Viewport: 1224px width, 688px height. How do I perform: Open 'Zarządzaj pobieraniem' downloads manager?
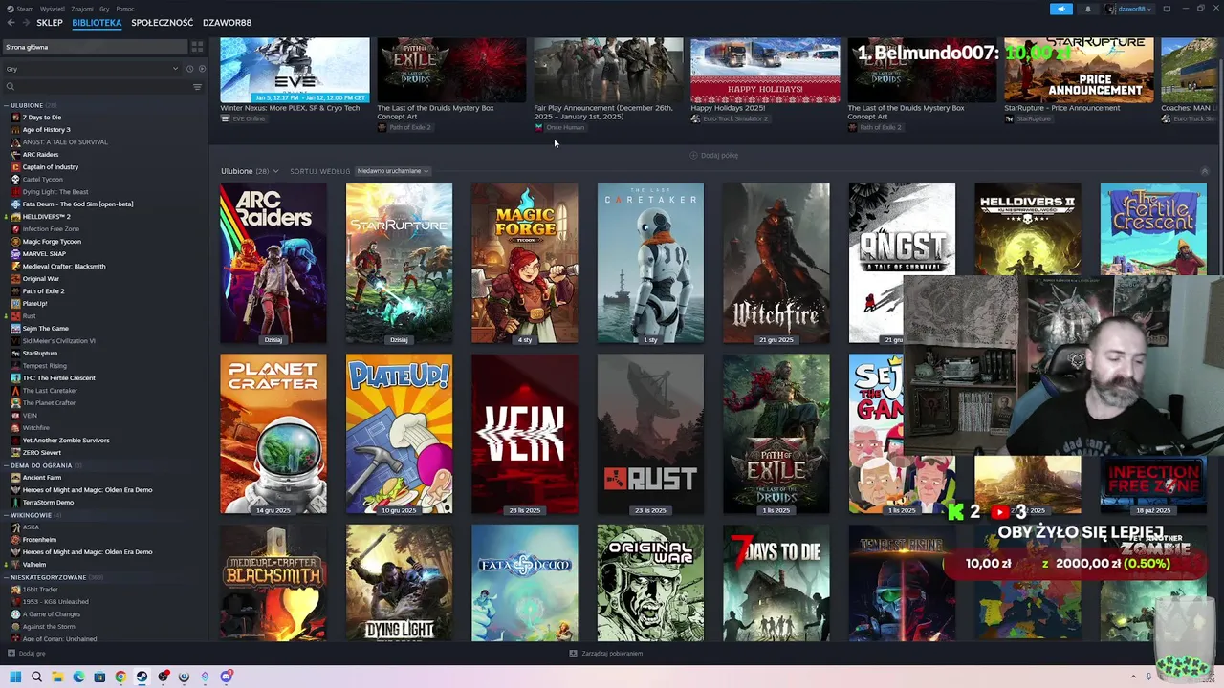[606, 654]
